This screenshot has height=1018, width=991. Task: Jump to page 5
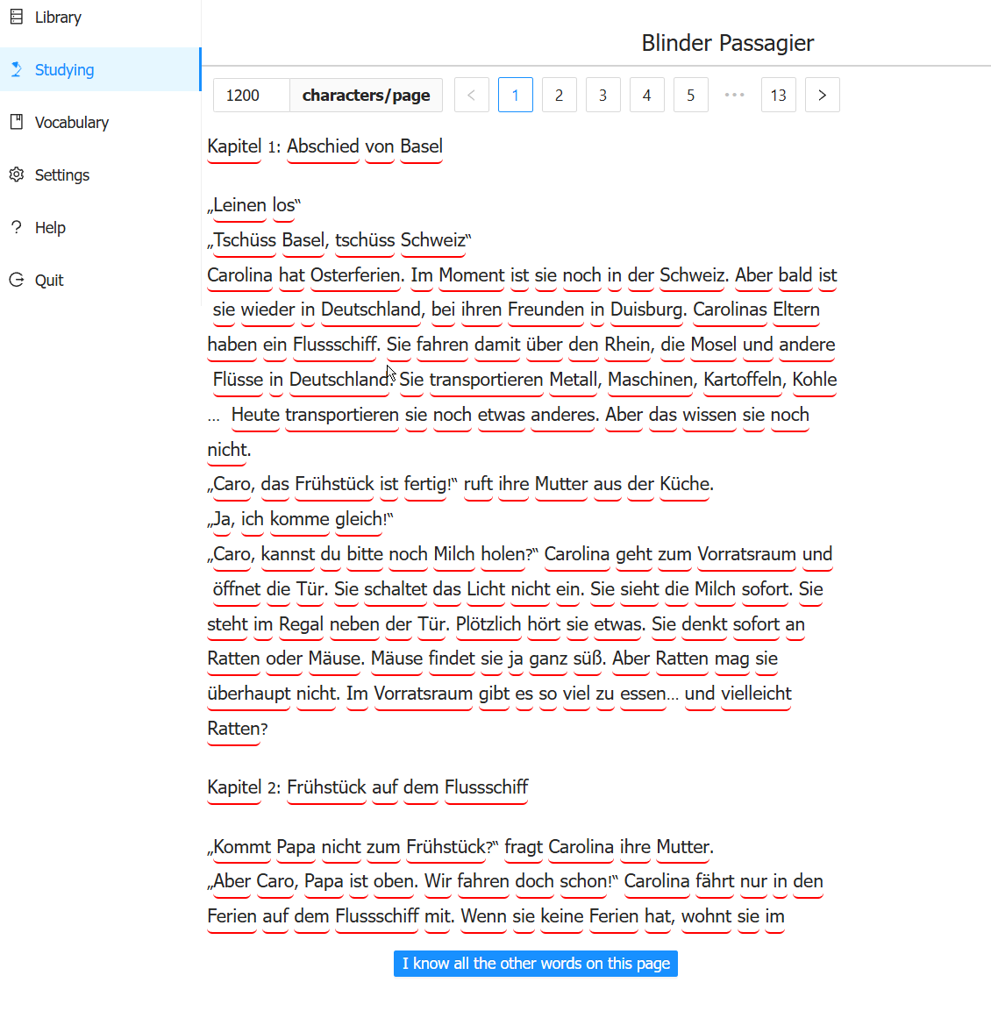click(691, 95)
